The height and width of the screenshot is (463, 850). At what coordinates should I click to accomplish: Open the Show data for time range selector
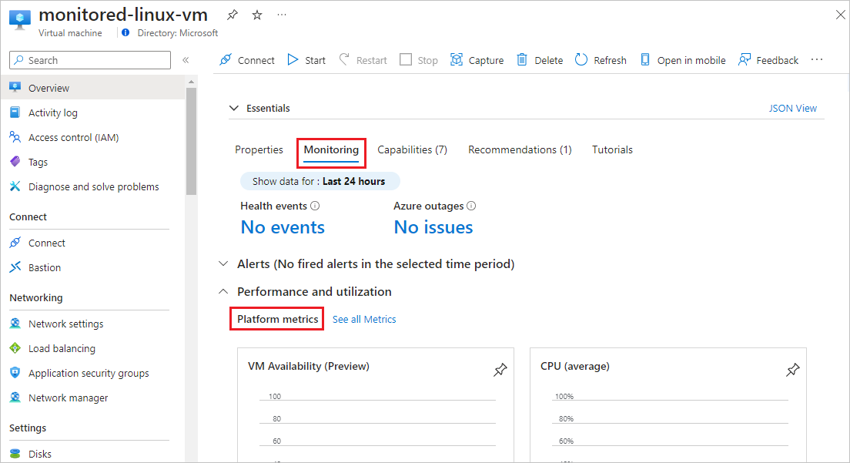click(320, 180)
